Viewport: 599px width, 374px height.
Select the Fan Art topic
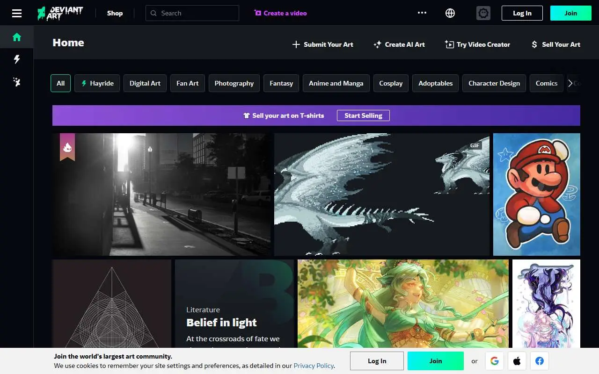(188, 83)
